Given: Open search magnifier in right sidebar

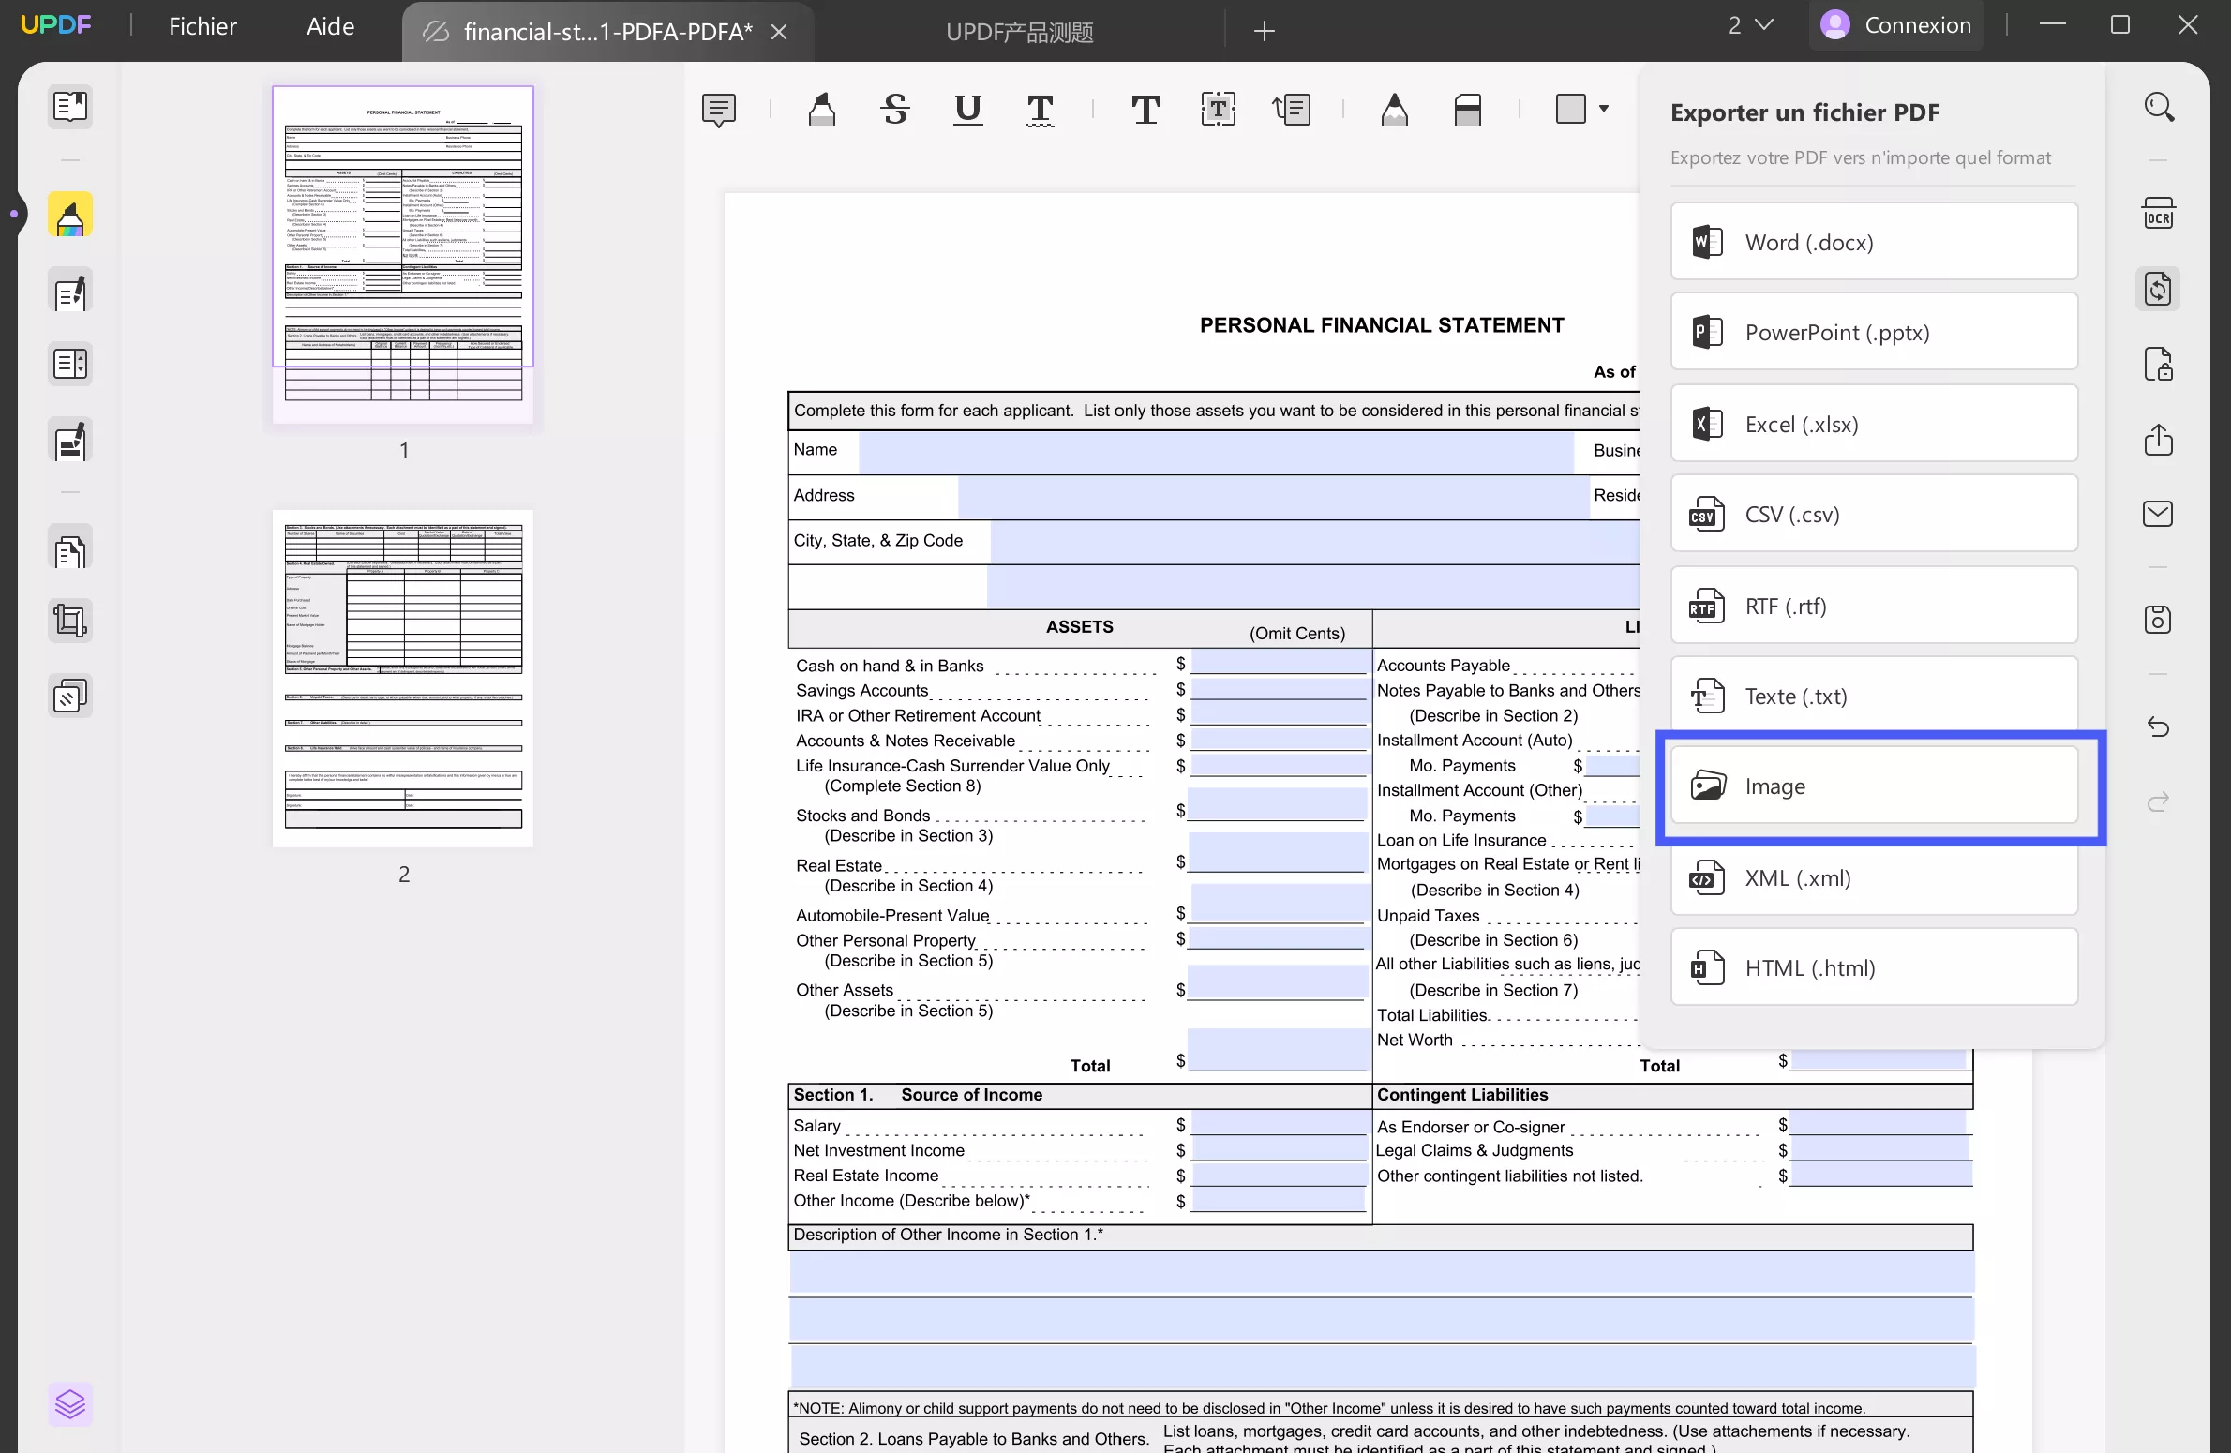Looking at the screenshot, I should coord(2159,107).
